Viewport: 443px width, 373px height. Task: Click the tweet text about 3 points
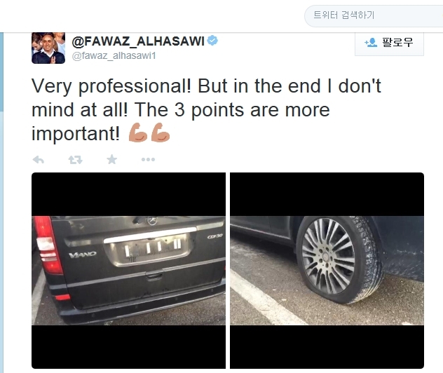pyautogui.click(x=206, y=109)
